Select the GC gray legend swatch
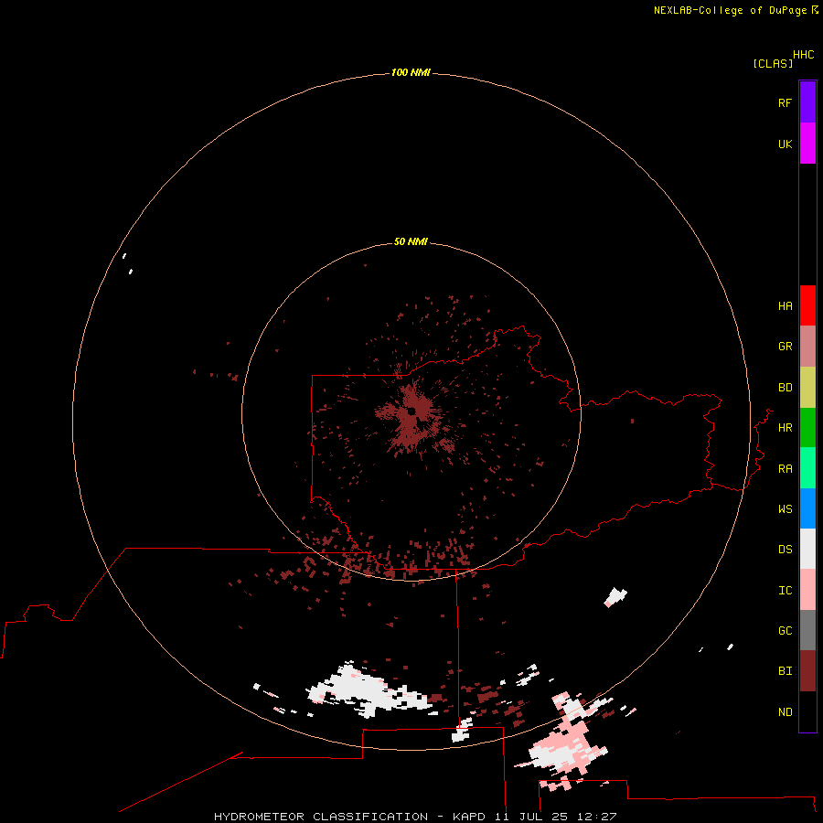 [807, 630]
